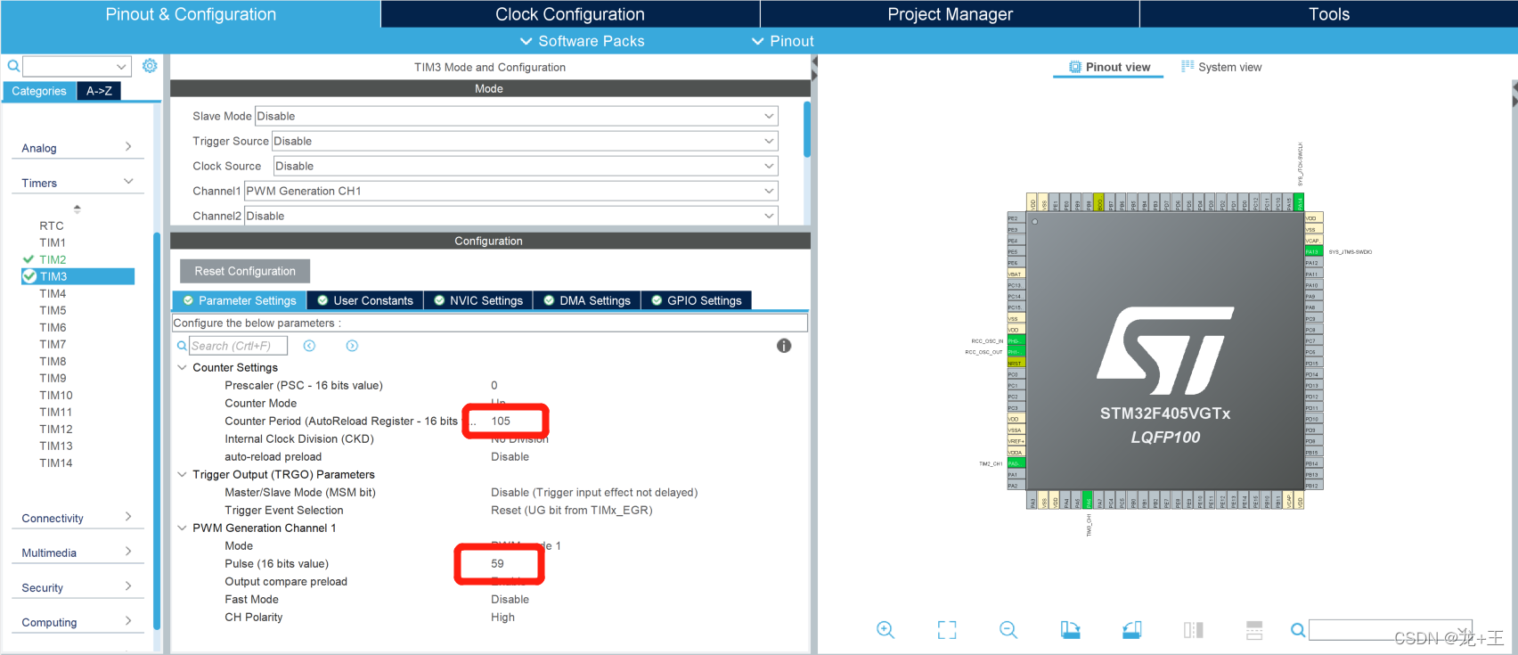Image resolution: width=1518 pixels, height=655 pixels.
Task: Switch to Project Manager tab
Action: click(x=950, y=14)
